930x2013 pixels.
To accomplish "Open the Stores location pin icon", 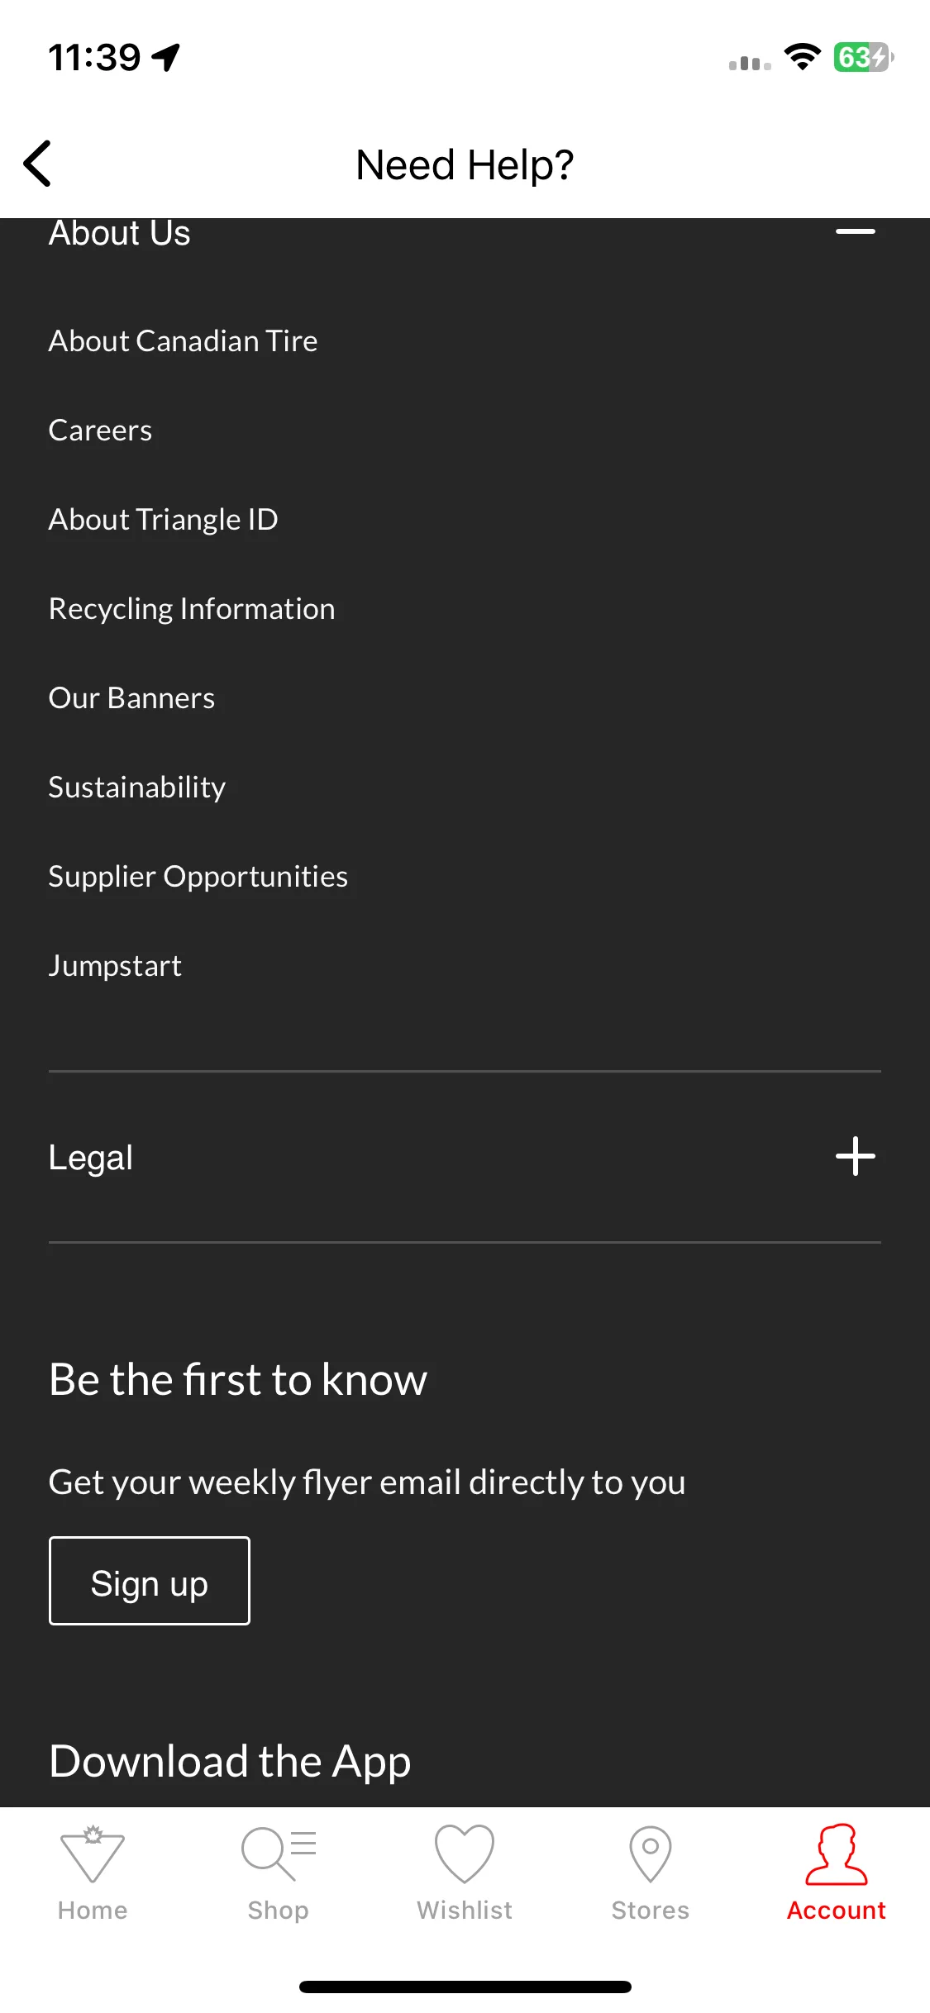I will 651,1854.
